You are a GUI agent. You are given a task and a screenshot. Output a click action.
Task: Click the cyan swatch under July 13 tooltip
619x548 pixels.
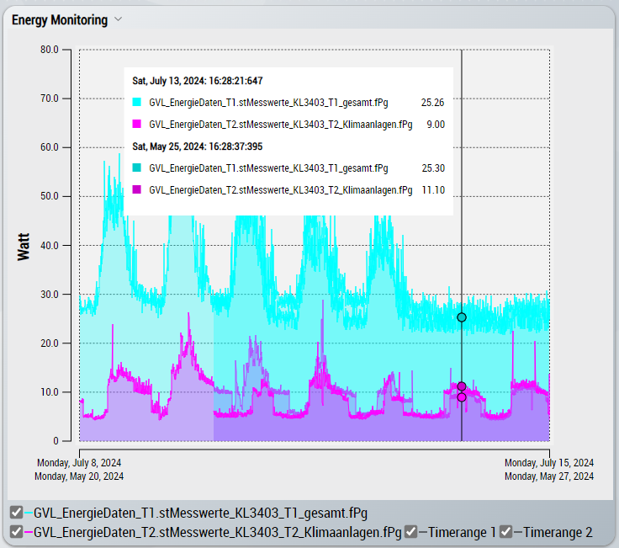pos(137,102)
